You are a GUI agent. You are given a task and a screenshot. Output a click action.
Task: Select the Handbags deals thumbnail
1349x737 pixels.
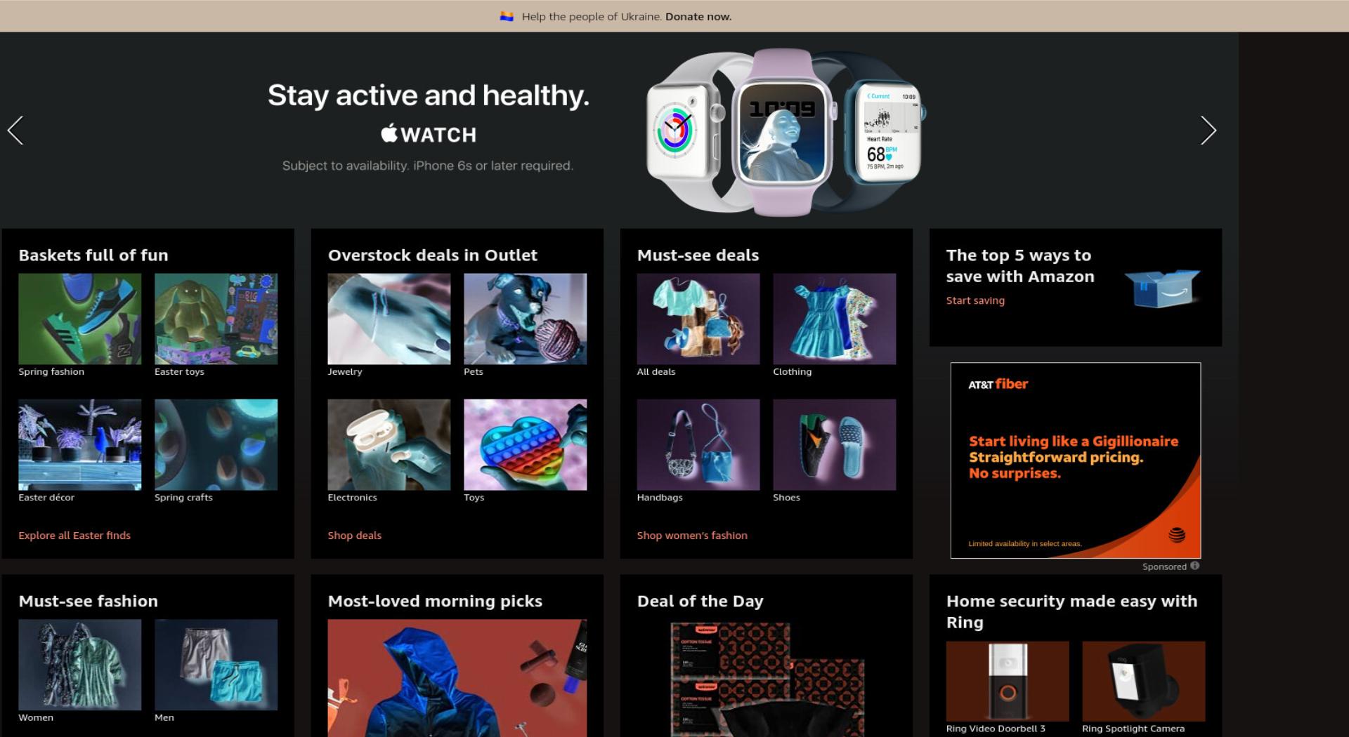pyautogui.click(x=698, y=444)
